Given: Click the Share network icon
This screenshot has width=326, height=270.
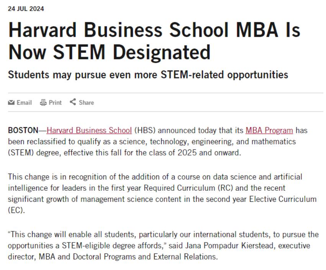Looking at the screenshot, I should (73, 102).
